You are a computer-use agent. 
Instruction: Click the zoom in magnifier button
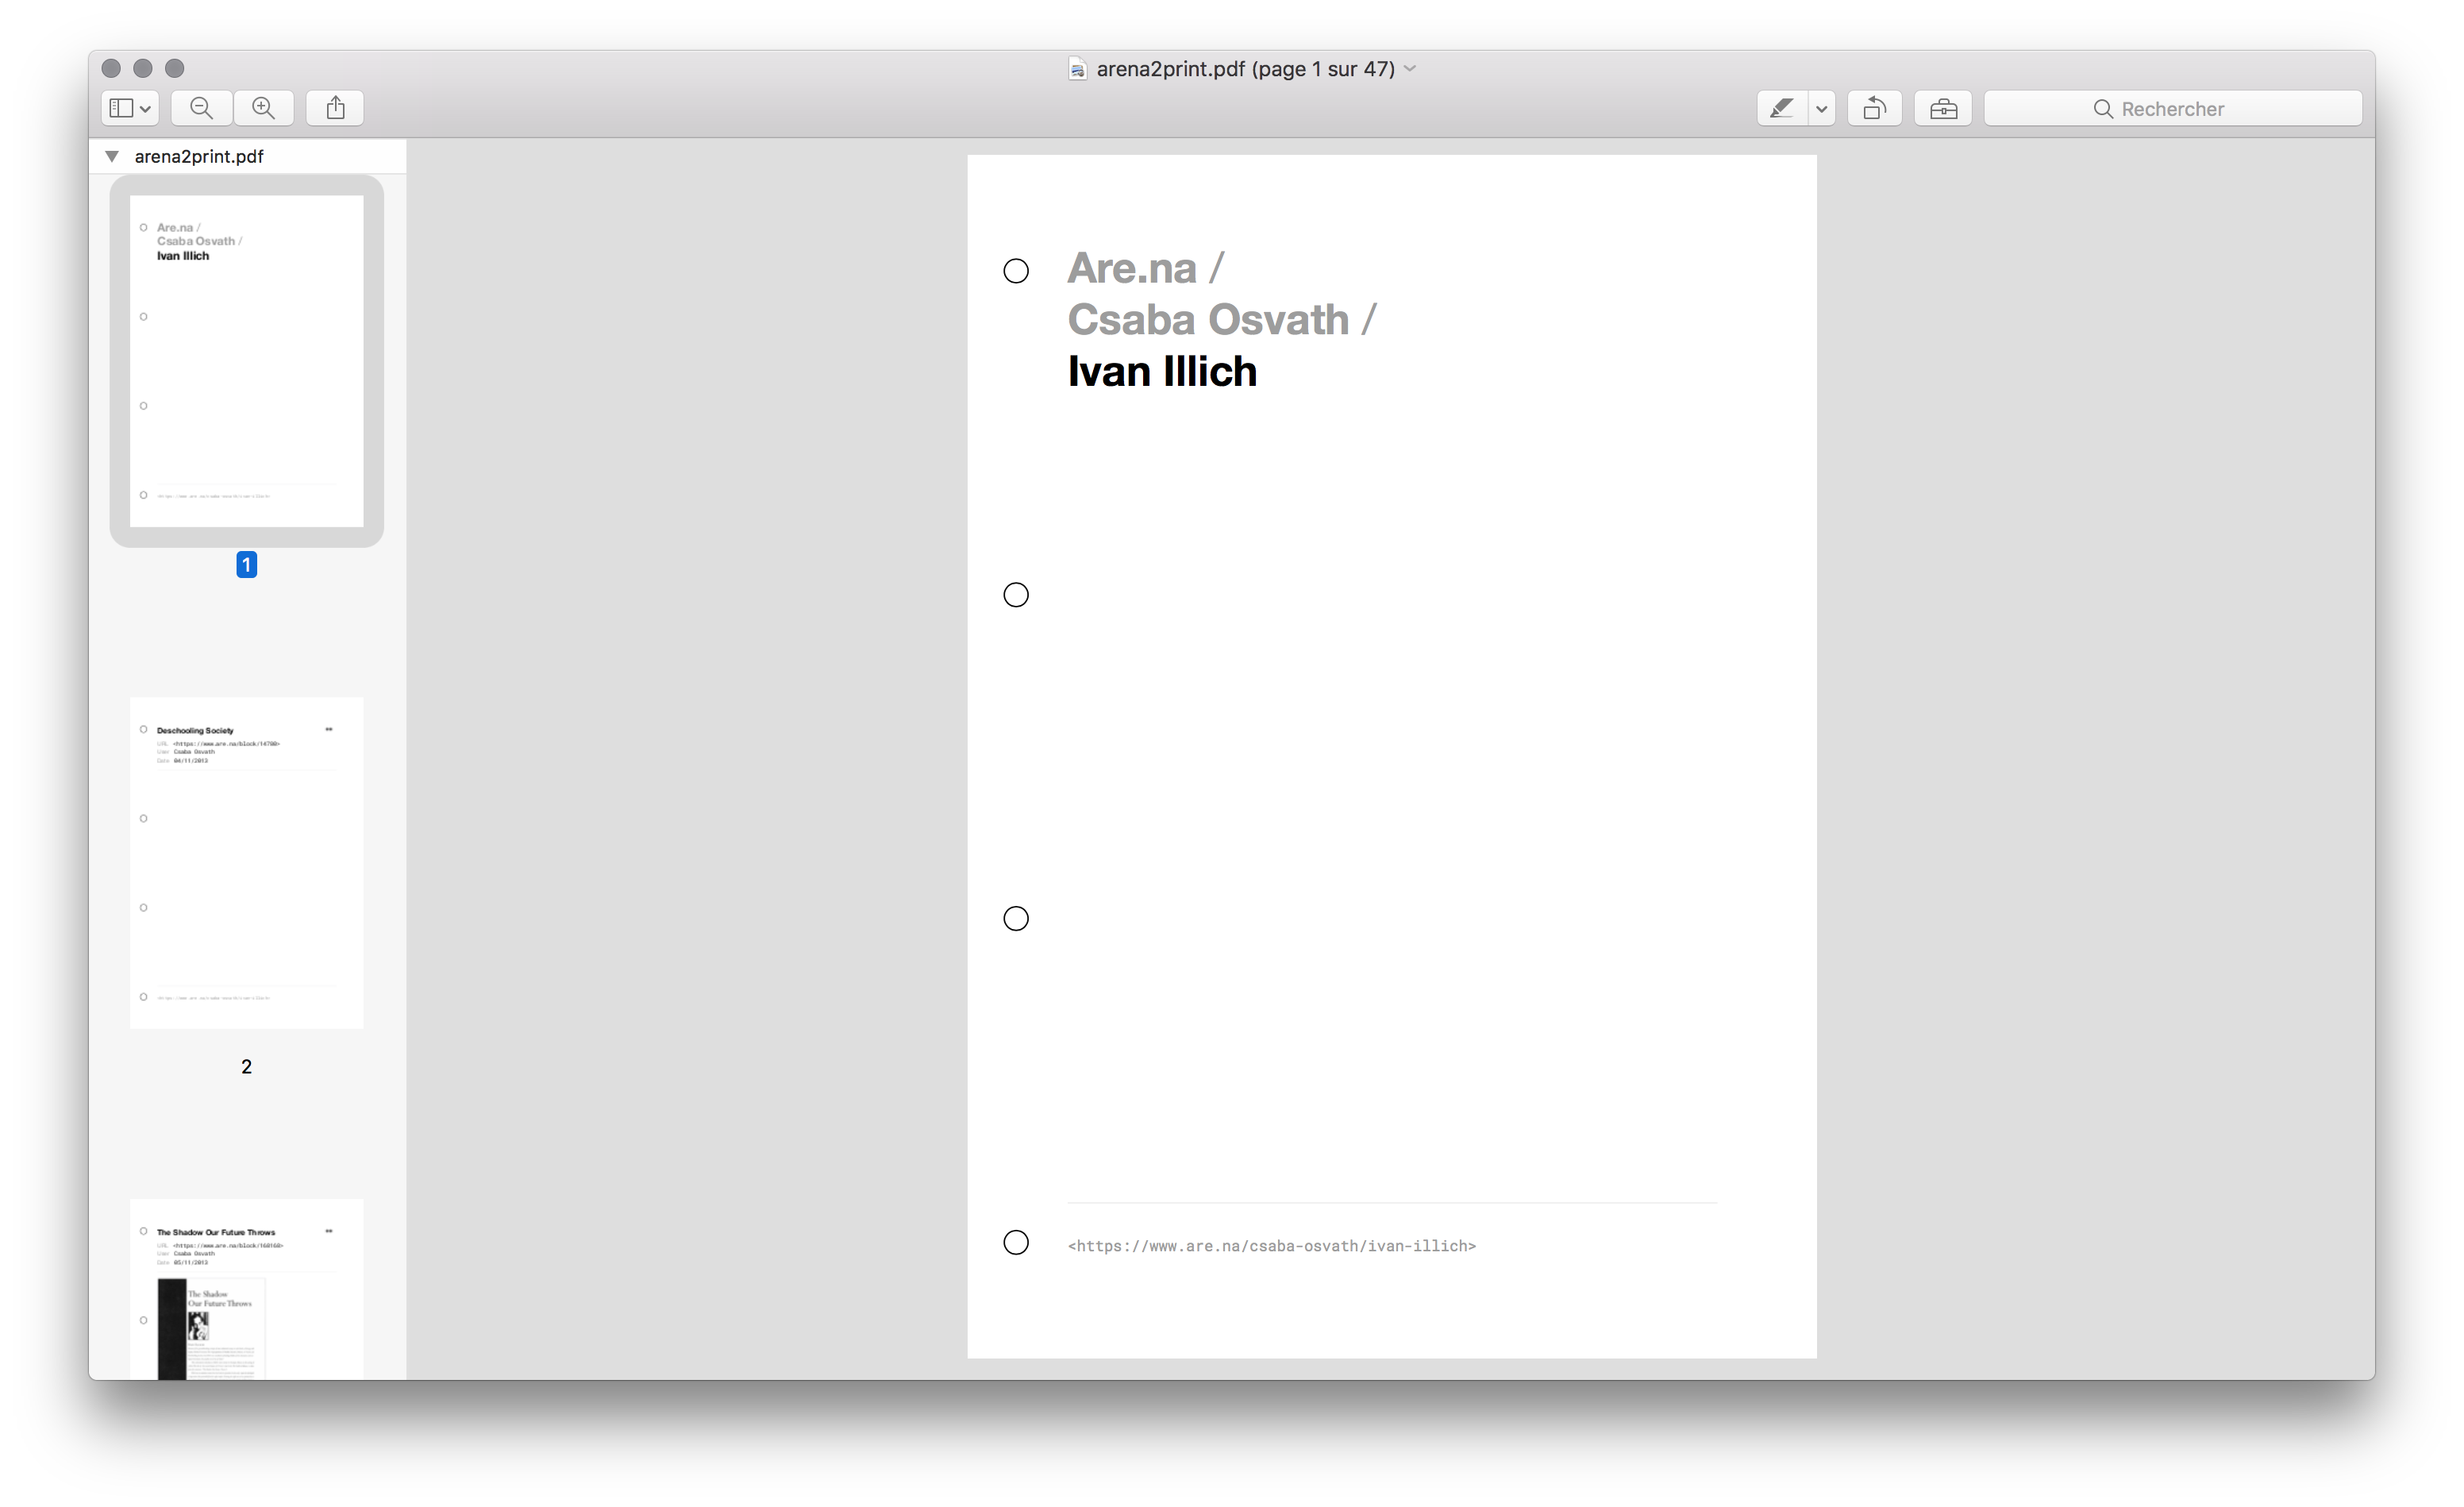tap(263, 108)
